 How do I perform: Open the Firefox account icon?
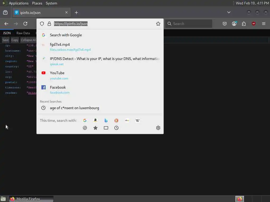234,24
